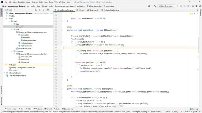The height and width of the screenshot is (113, 202).
Task: Open the Build tool window
Action: click(x=57, y=109)
